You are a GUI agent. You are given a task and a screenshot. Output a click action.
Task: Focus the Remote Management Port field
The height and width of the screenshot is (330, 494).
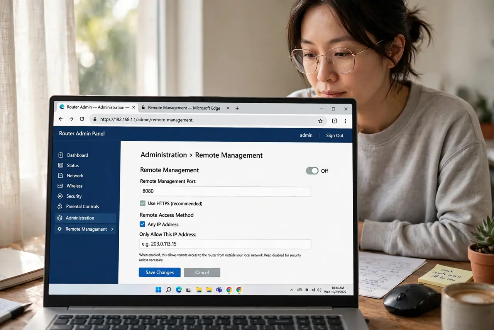(225, 192)
